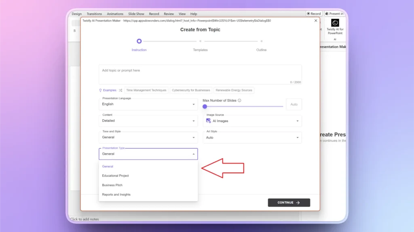Click the Max Number of Slides info icon
Image resolution: width=414 pixels, height=232 pixels.
(239, 100)
